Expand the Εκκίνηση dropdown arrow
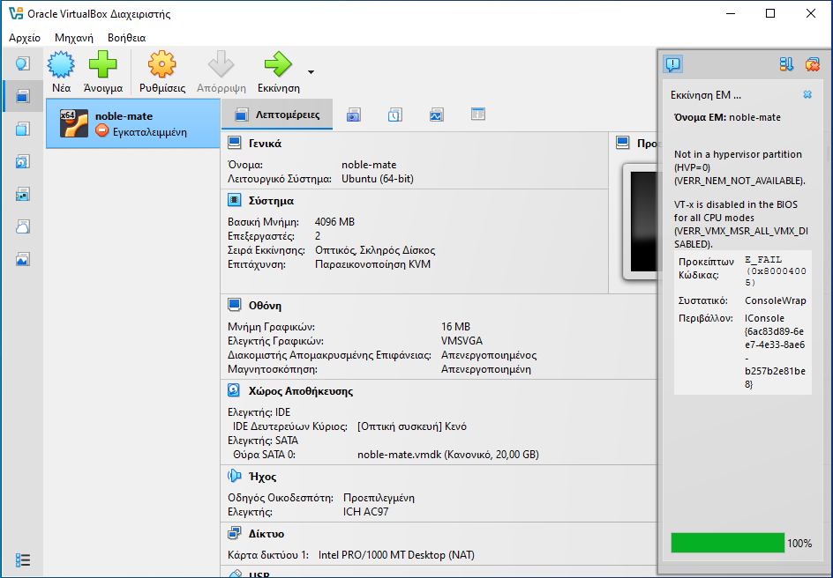The image size is (833, 578). (311, 72)
